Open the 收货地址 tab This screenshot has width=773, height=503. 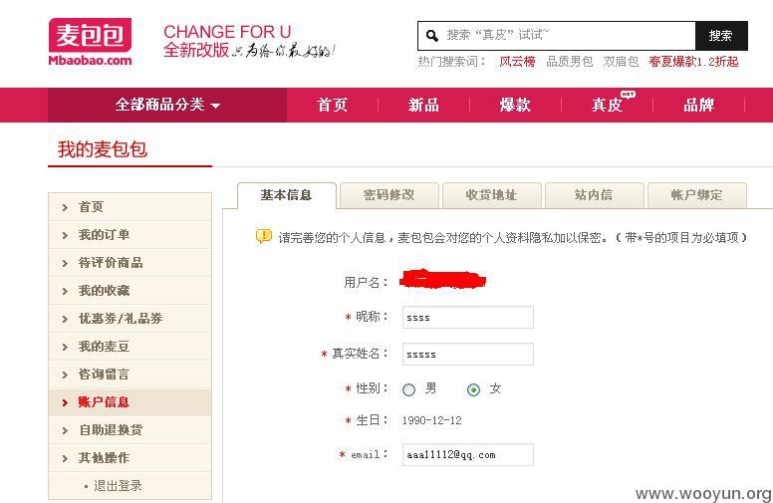click(x=491, y=195)
